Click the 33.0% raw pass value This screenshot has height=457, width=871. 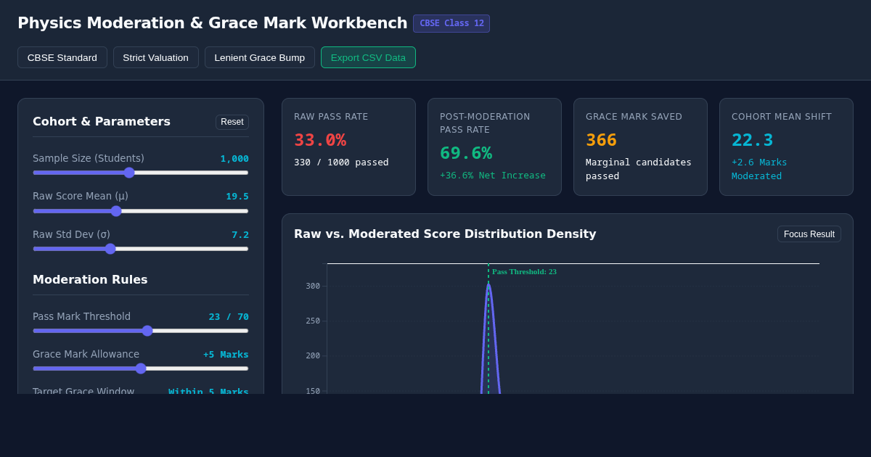point(320,140)
